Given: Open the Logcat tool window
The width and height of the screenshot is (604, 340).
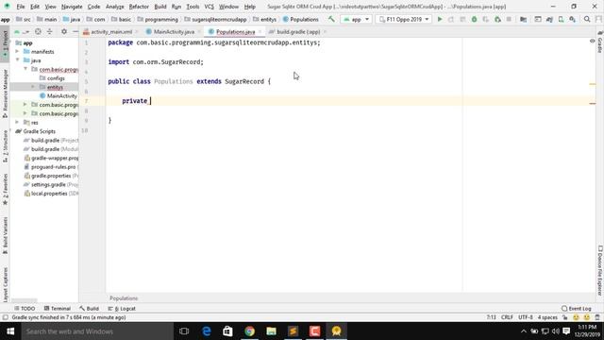Looking at the screenshot, I should [122, 309].
